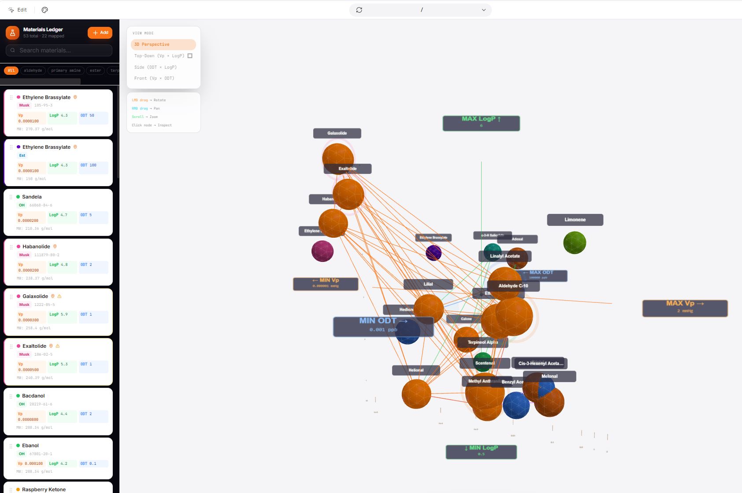742x493 pixels.
Task: Click the MAX LogP axis marker
Action: (x=481, y=123)
